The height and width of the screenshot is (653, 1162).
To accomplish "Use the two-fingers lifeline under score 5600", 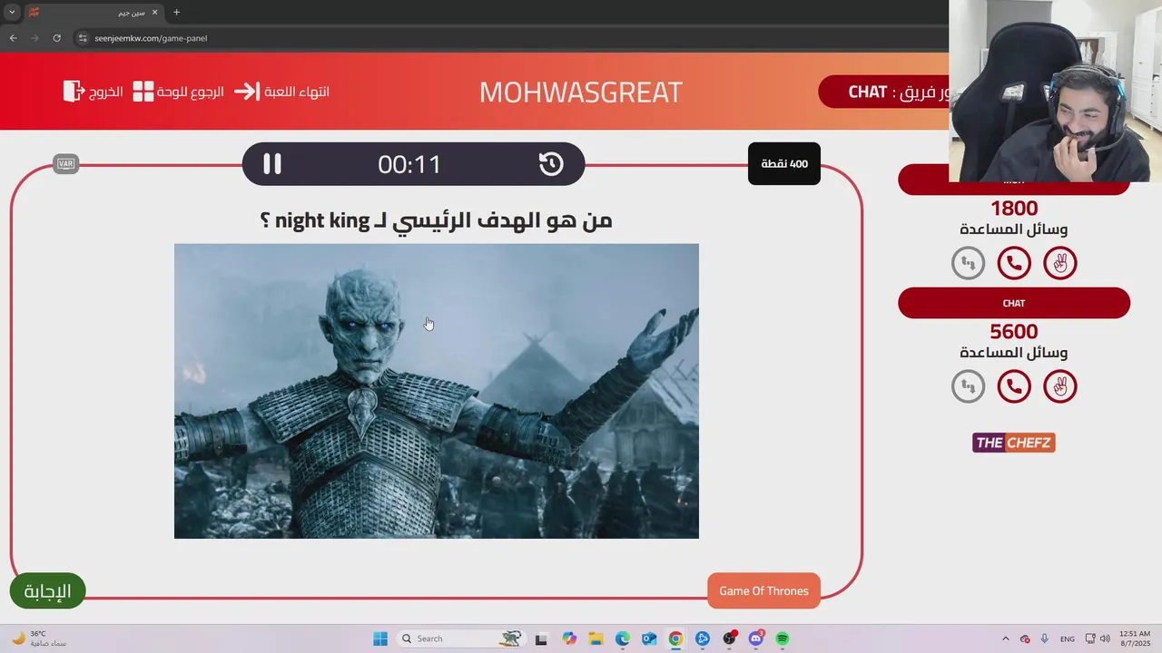I will coord(1060,386).
